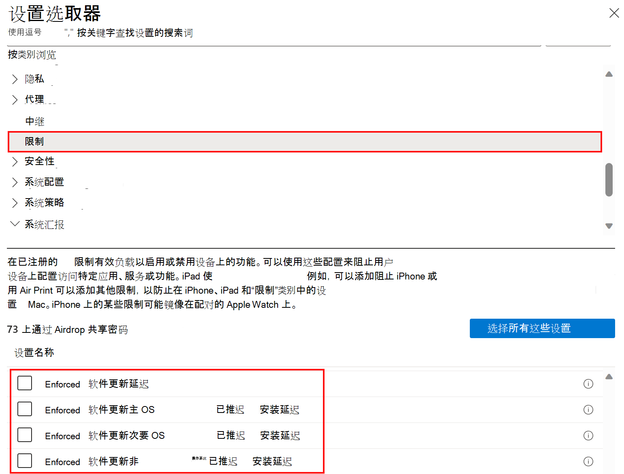
Task: Open the 系统配置 category label
Action: (45, 182)
